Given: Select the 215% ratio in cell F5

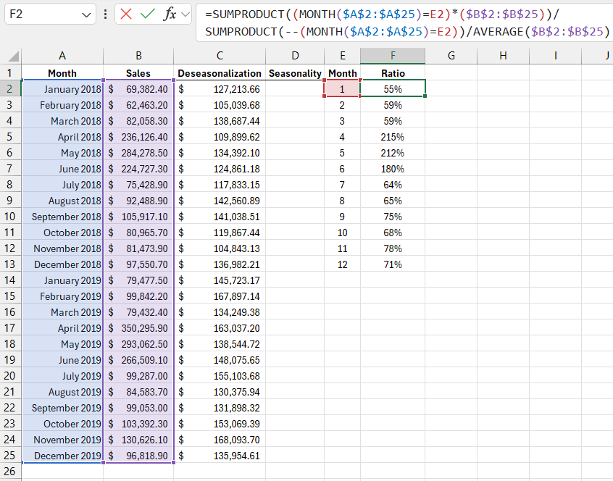Looking at the screenshot, I should (x=392, y=137).
